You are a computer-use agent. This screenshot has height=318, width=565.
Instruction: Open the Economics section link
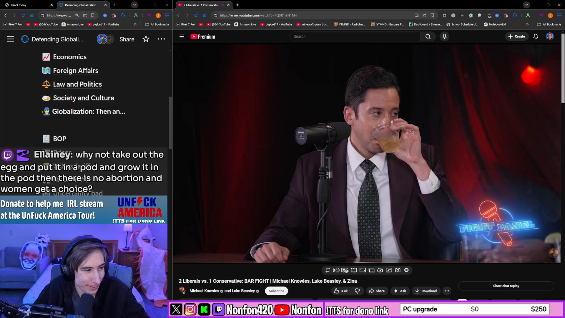(69, 57)
